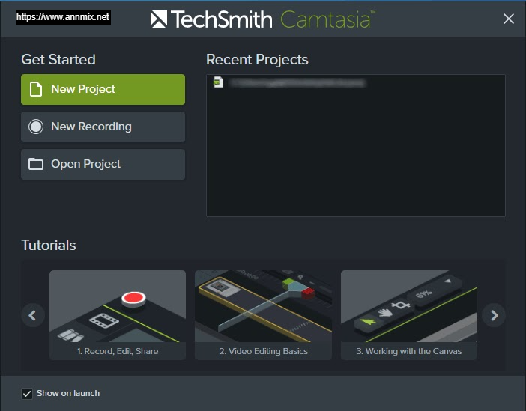Click the '3. Working with the Canvas' caption
526x411 pixels.
(x=409, y=351)
